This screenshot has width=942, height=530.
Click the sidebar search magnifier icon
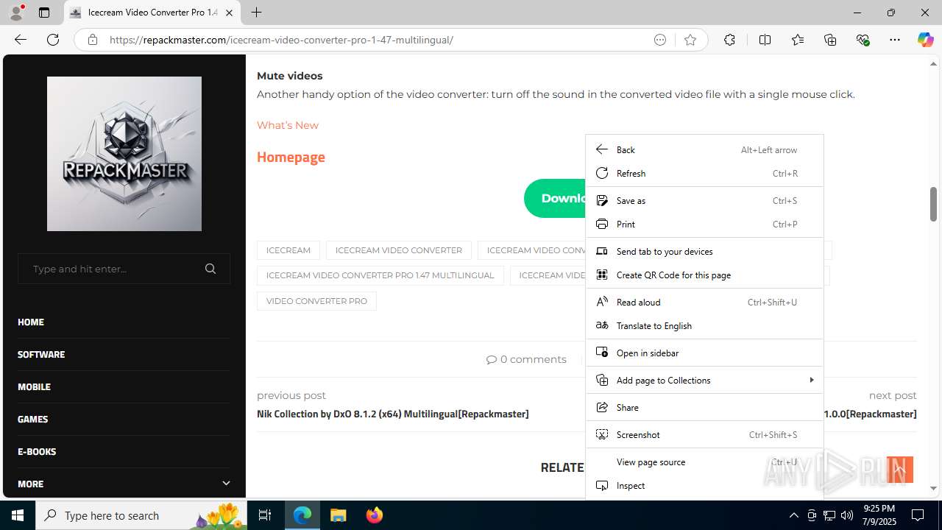(x=210, y=269)
